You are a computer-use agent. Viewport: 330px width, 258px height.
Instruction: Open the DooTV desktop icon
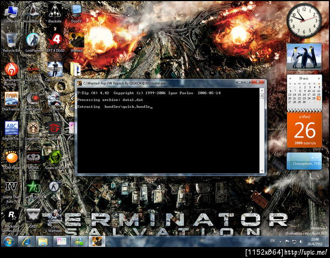[76, 14]
